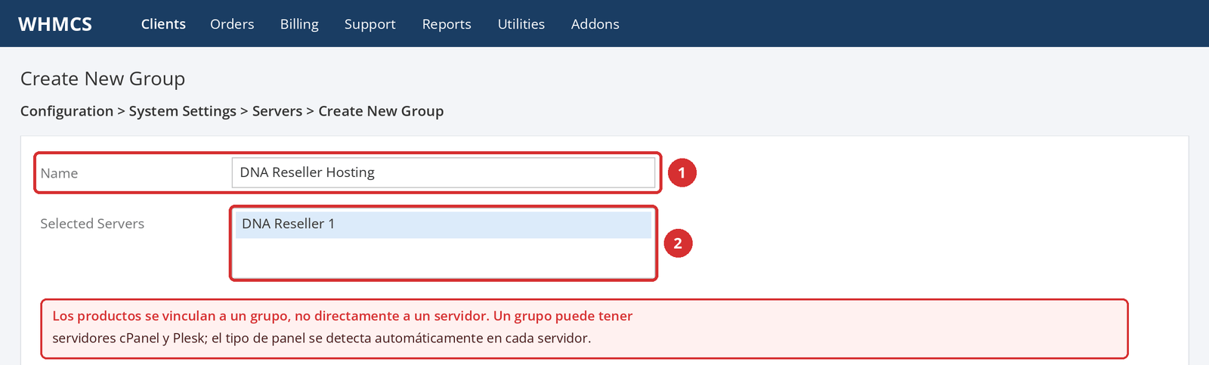
Task: Open the Orders menu
Action: tap(232, 24)
